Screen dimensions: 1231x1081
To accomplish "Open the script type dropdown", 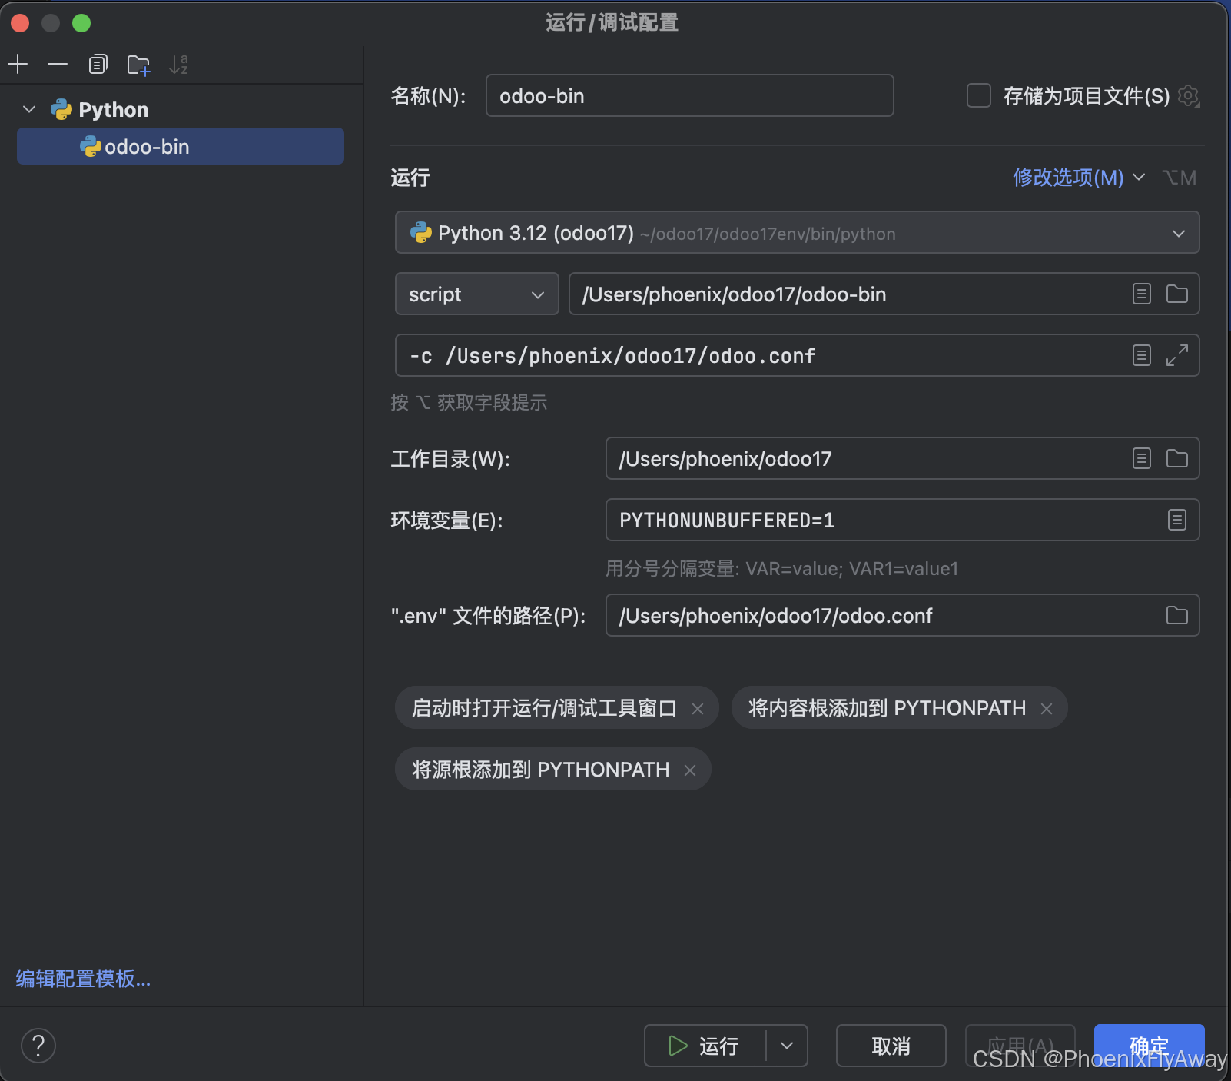I will [x=476, y=294].
